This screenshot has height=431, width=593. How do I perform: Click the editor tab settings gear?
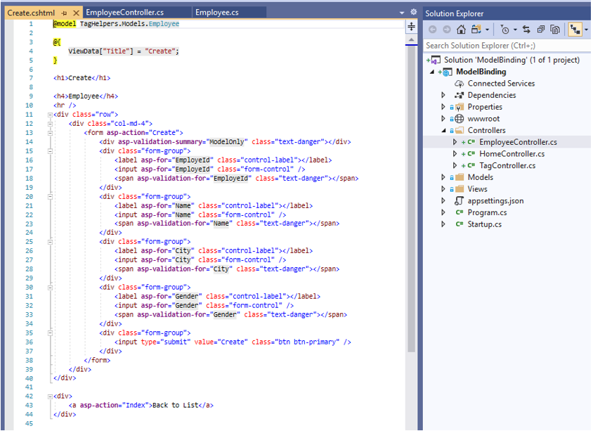413,12
